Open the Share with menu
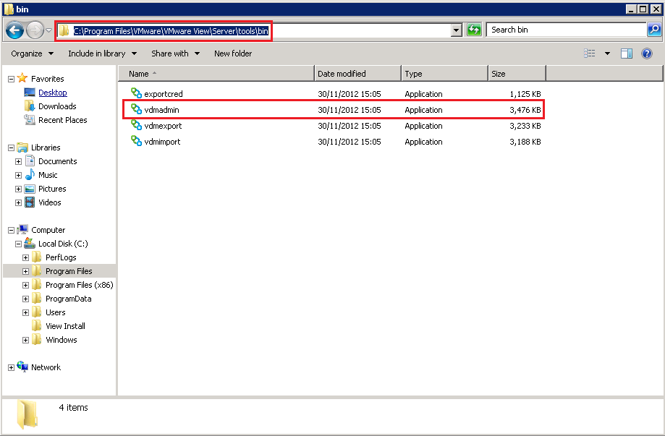The image size is (665, 436). 175,54
